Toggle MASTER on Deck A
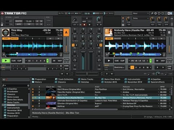Image resolution: width=174 pixels, height=130 pixels. [x=14, y=39]
